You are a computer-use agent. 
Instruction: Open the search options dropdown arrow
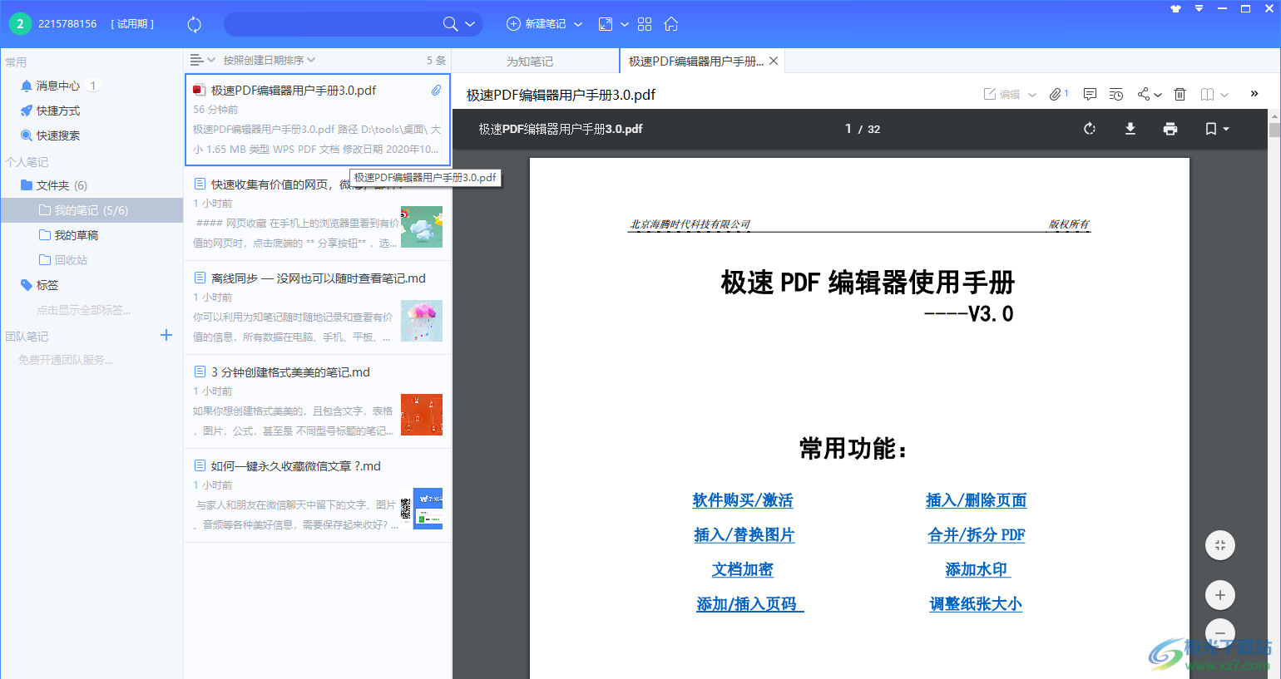(470, 24)
